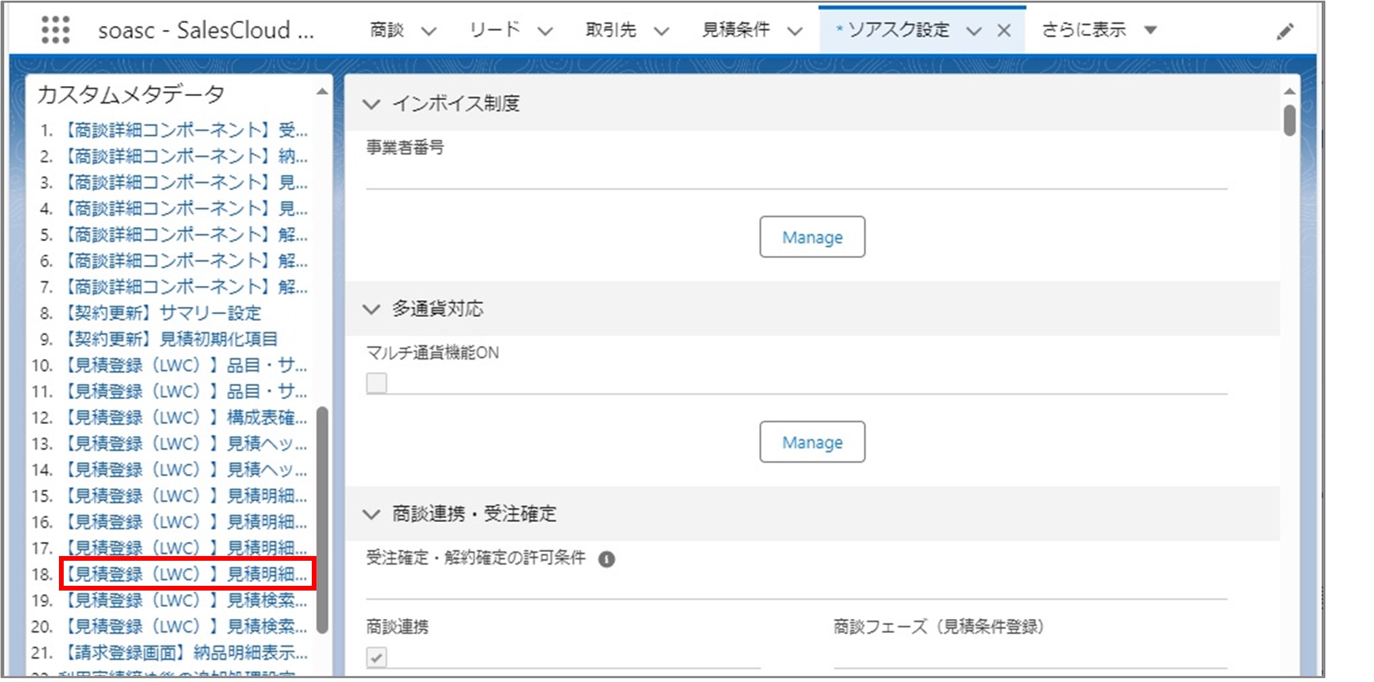This screenshot has height=682, width=1374.
Task: Open item 12 【見積登録（LWC）】構成表確…
Action: tap(186, 417)
